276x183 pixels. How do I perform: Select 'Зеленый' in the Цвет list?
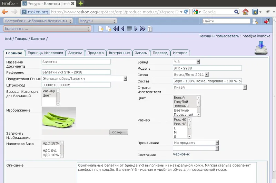coord(181,106)
